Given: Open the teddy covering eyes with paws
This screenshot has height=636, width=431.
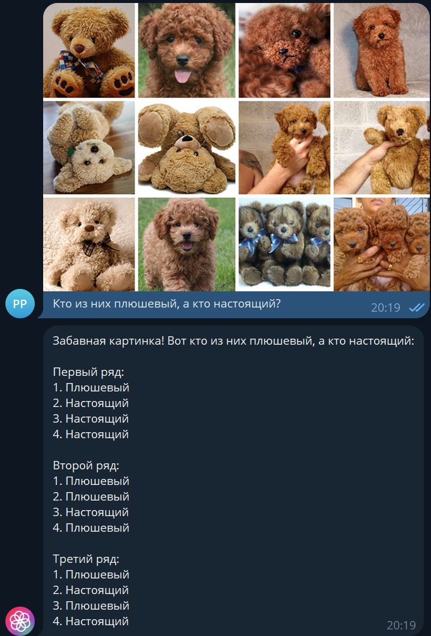Looking at the screenshot, I should [x=186, y=147].
